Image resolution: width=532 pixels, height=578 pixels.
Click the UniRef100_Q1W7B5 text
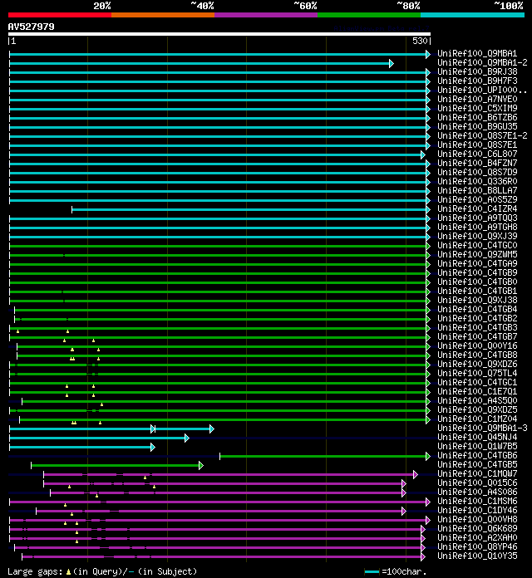[x=477, y=447]
